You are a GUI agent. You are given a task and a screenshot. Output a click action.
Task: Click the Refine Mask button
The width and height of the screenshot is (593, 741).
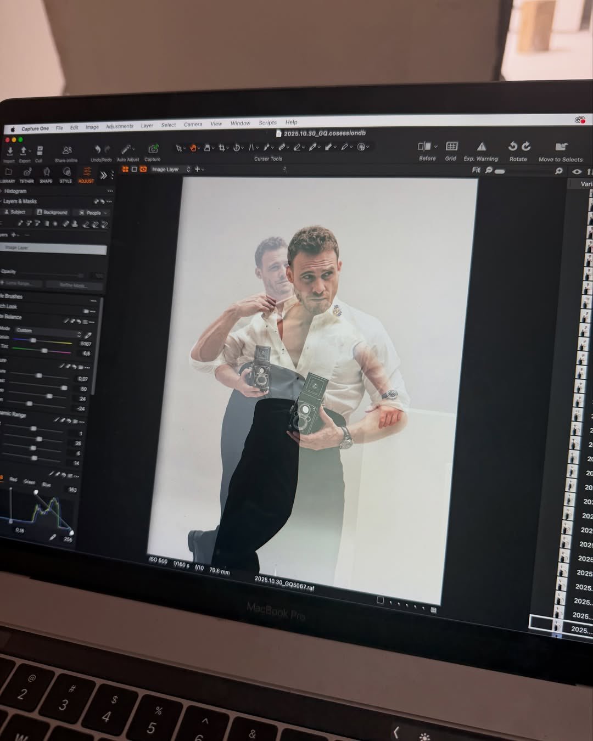pyautogui.click(x=73, y=285)
